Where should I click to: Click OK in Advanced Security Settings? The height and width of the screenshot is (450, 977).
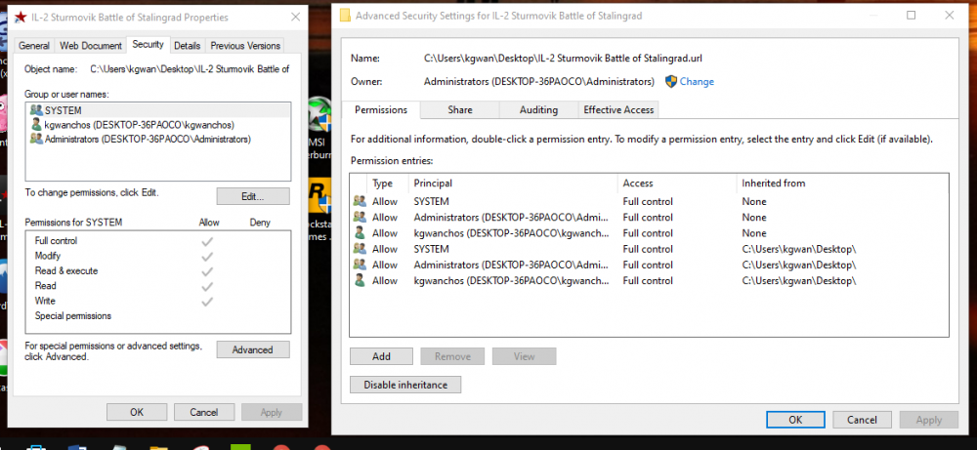point(795,420)
